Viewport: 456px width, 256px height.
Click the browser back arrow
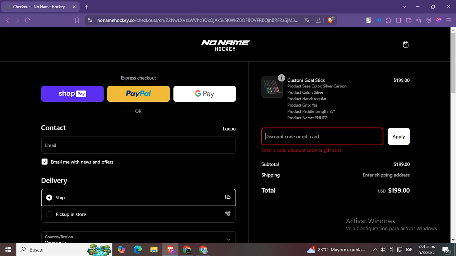pos(8,20)
